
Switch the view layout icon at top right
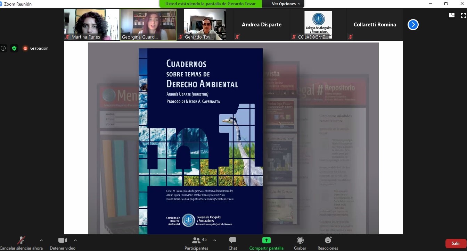coord(452,15)
